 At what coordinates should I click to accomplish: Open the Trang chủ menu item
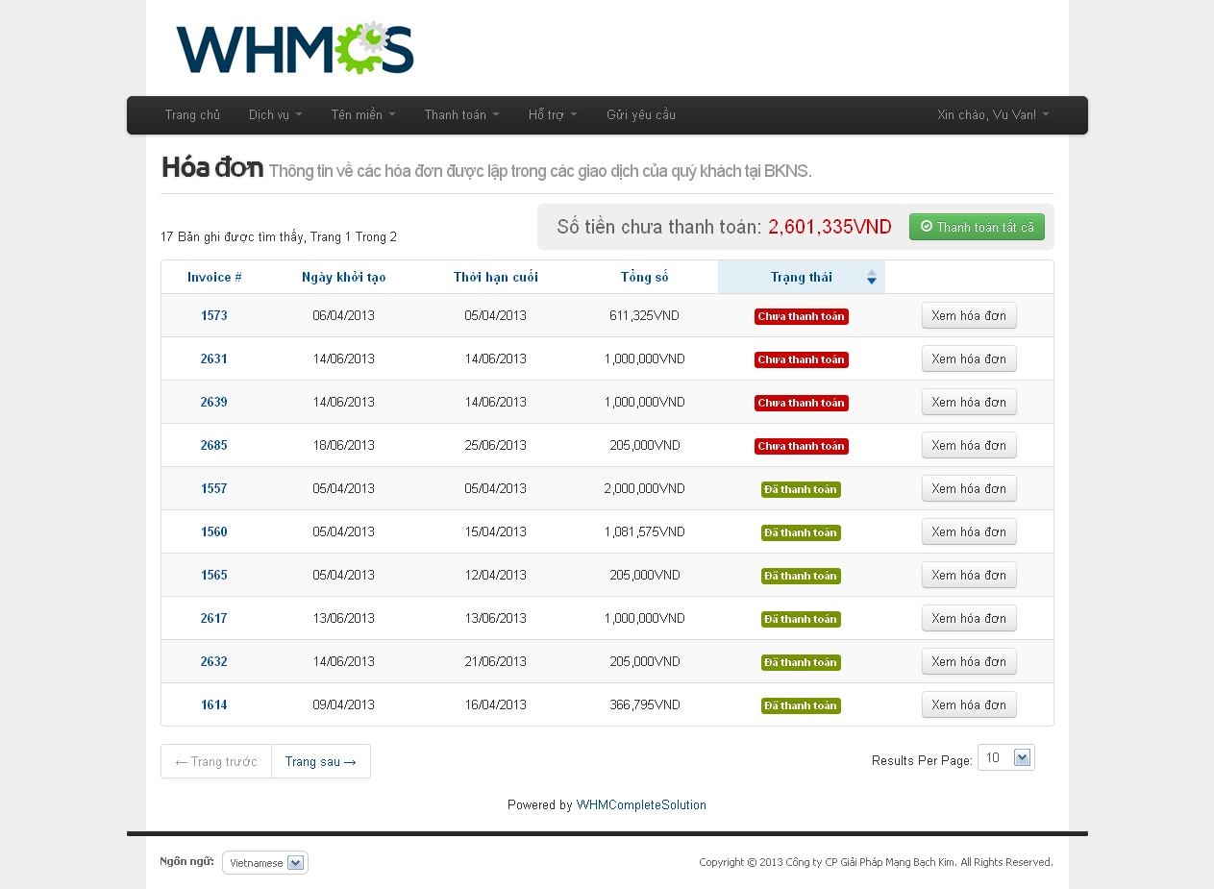coord(192,115)
